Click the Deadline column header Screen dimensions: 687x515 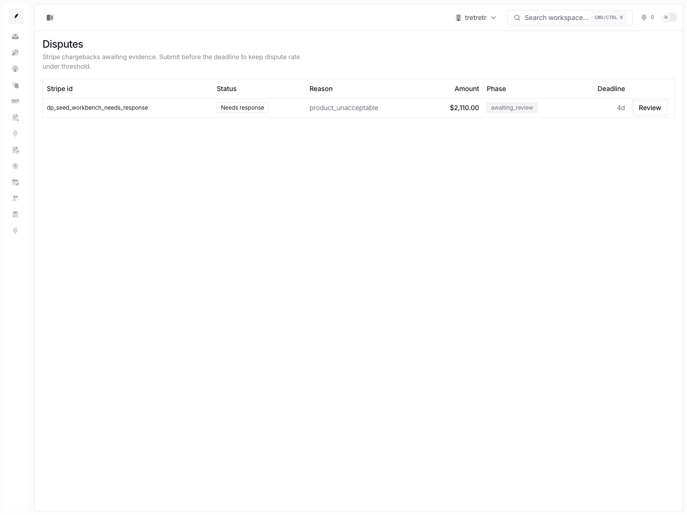611,89
